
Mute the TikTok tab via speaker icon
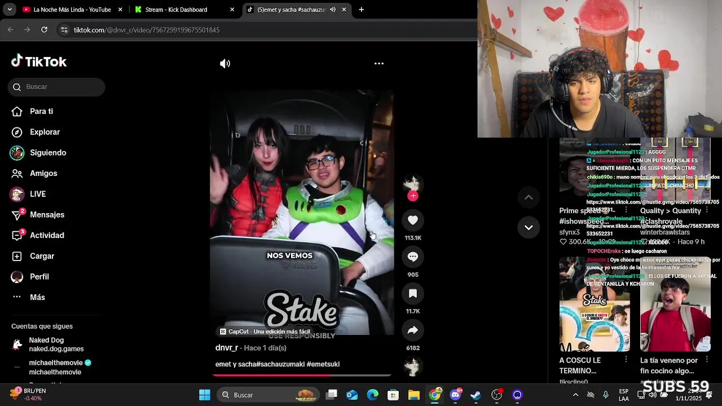(333, 10)
